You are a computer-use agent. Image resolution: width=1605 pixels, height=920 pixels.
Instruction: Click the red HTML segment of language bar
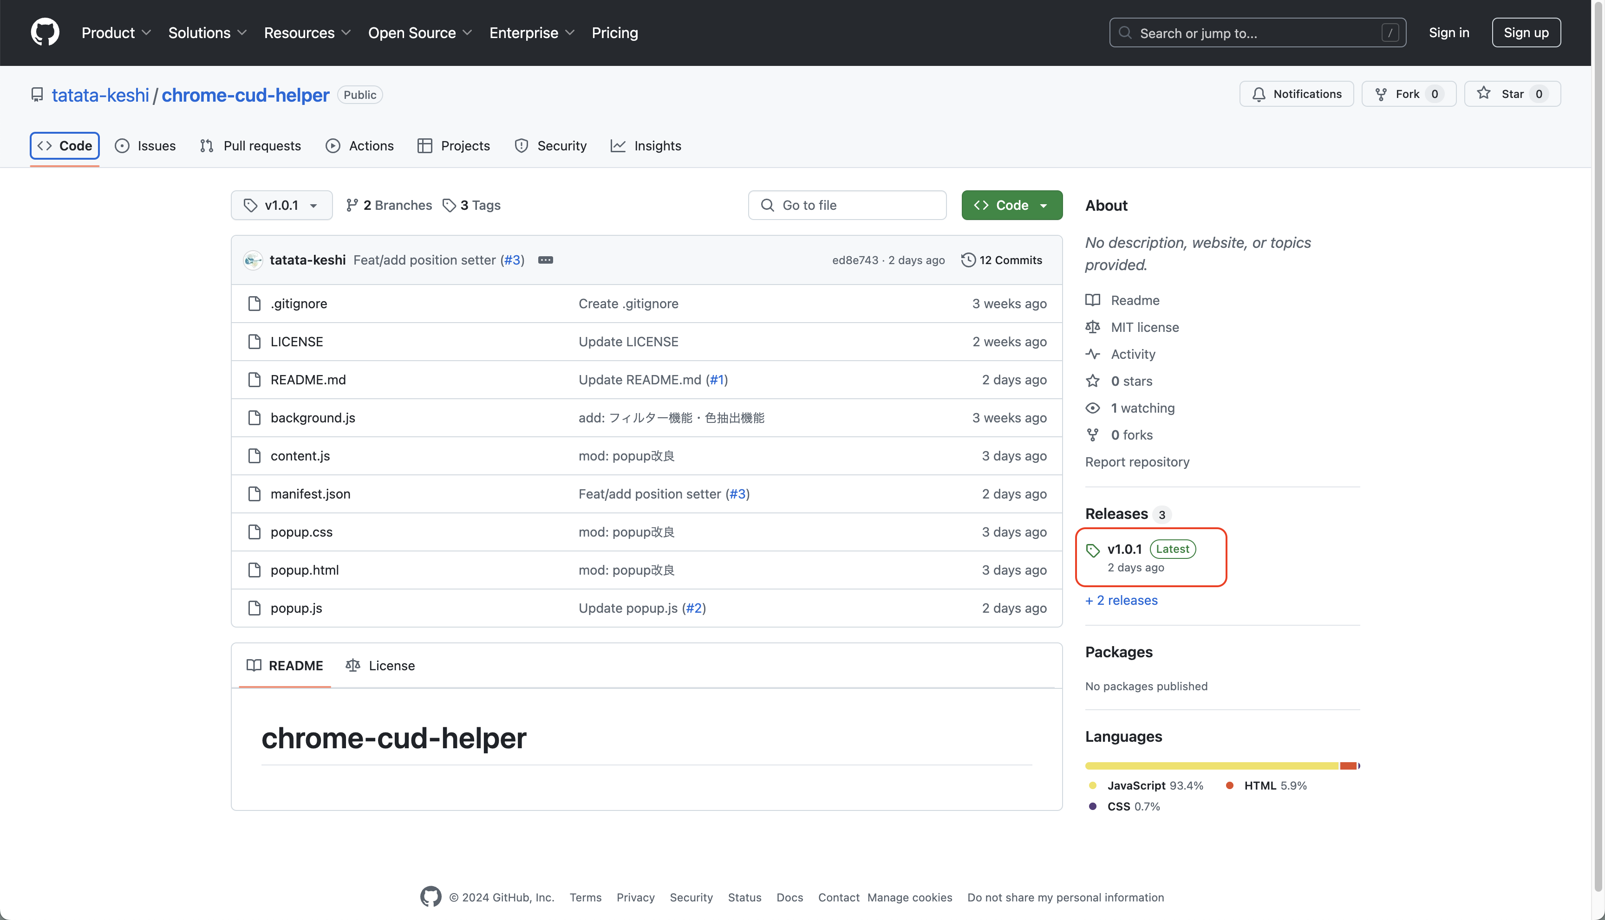[1348, 765]
